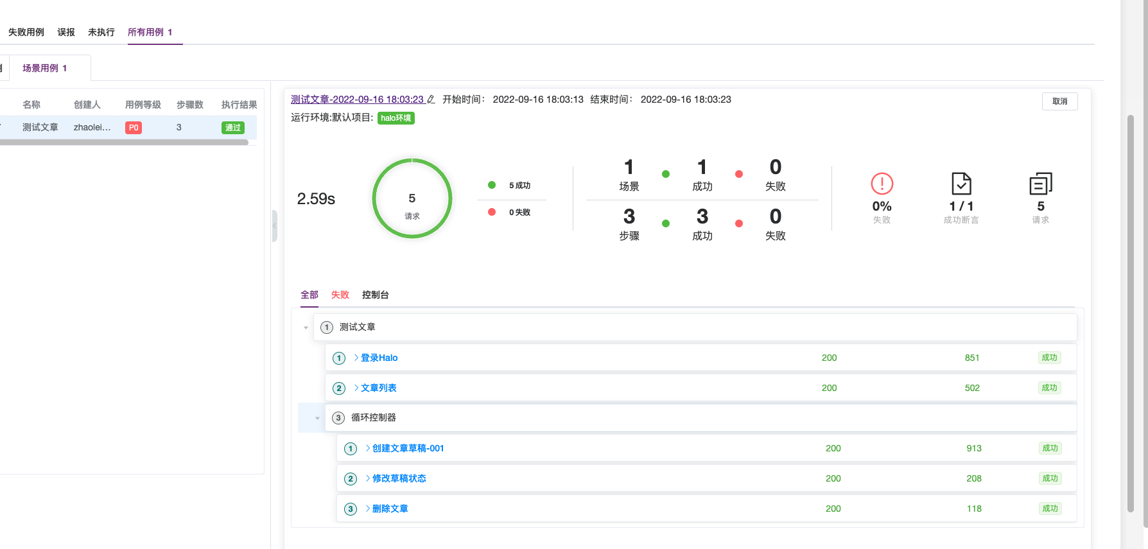Click 成功 tag on 修改草稿状态 row
Screen dimensions: 1148x549
click(1050, 478)
